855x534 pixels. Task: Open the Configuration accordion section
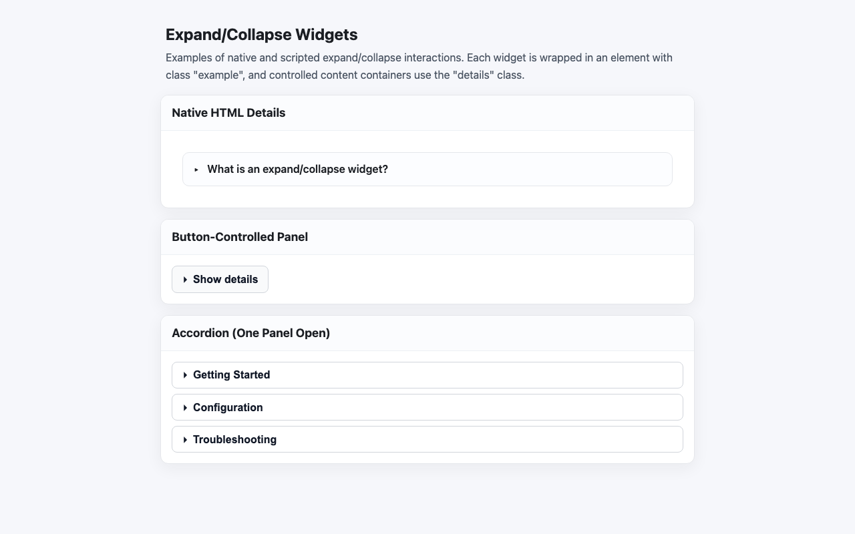click(228, 407)
